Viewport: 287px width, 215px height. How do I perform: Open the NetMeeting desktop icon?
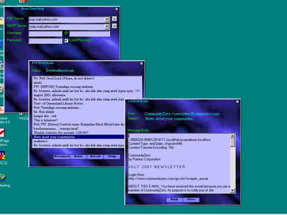[2, 178]
